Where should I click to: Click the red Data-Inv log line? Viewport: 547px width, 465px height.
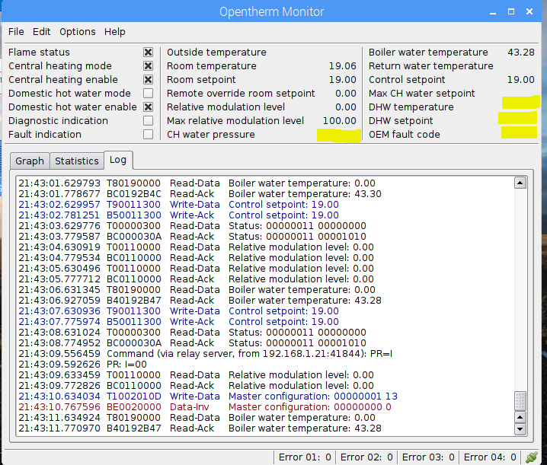pyautogui.click(x=205, y=407)
